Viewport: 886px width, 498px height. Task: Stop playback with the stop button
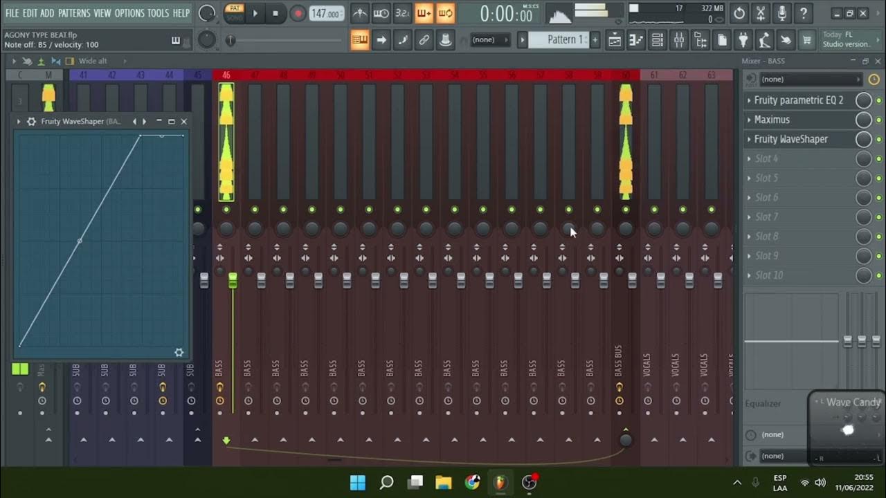[x=275, y=13]
